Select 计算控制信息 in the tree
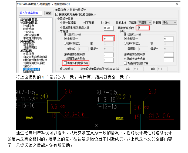The width and height of the screenshot is (188, 153). 29,23
